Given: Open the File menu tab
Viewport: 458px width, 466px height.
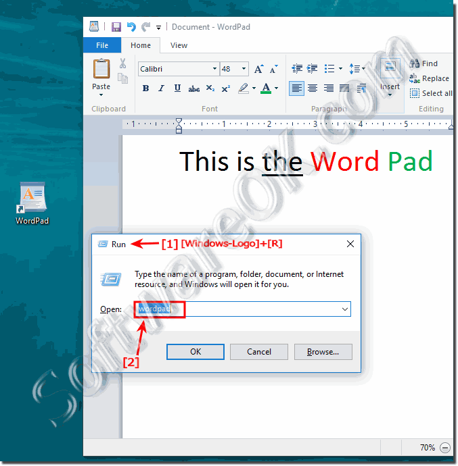Looking at the screenshot, I should click(x=102, y=45).
